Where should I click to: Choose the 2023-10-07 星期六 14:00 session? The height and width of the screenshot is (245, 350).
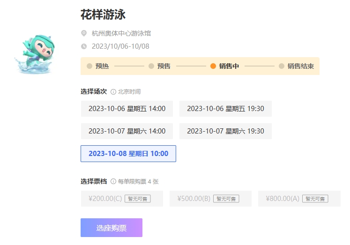127,131
